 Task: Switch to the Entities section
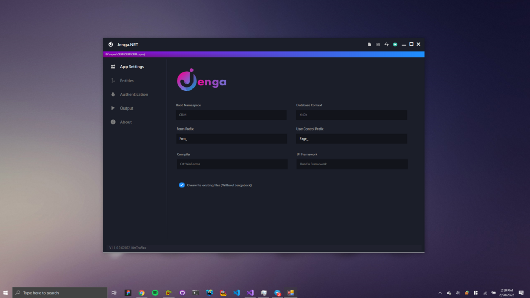127,81
